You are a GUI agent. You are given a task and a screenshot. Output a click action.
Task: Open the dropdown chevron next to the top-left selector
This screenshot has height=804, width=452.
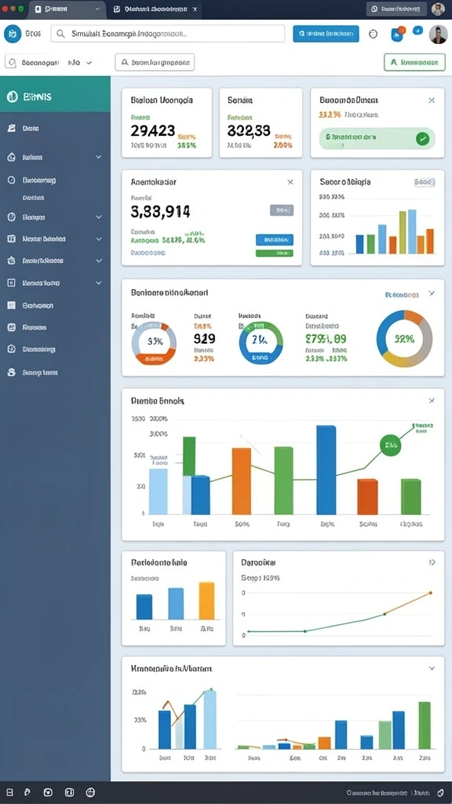click(89, 63)
